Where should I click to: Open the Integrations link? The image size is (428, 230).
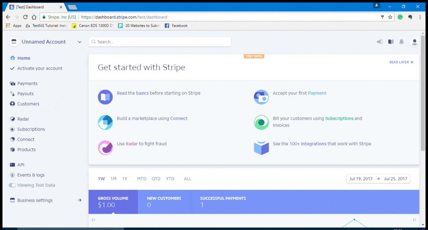313,144
